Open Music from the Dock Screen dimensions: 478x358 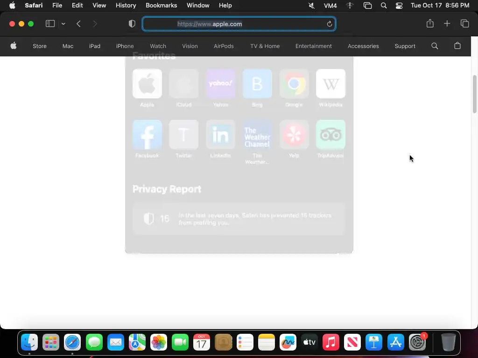(x=331, y=342)
